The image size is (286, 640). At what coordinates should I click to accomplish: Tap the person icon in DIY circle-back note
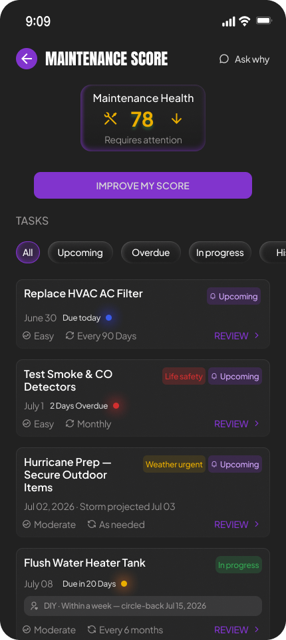pyautogui.click(x=35, y=606)
